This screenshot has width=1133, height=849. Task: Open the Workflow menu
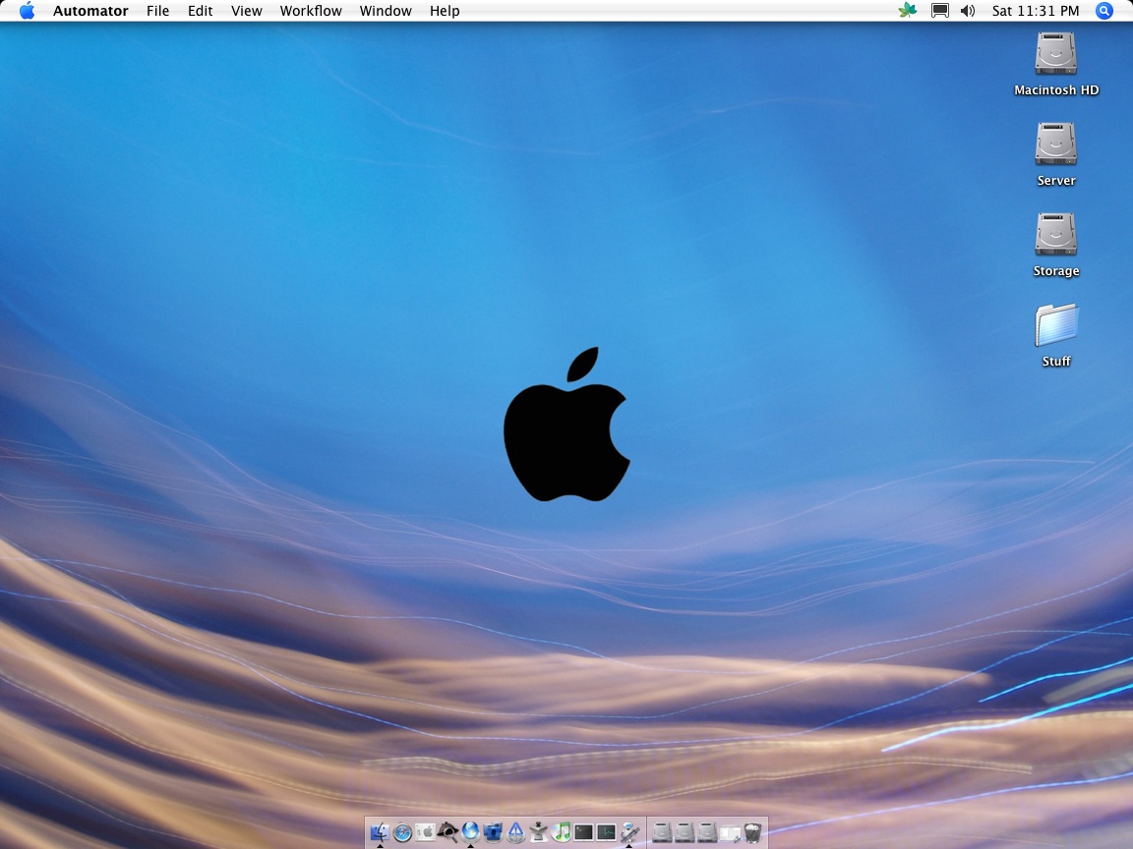coord(311,11)
